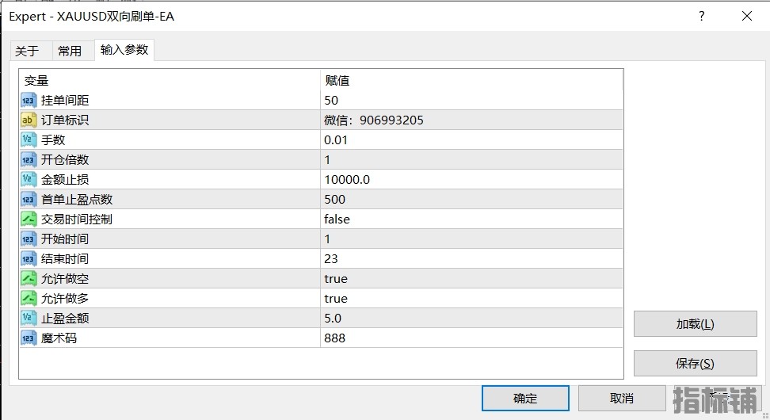Viewport: 770px width, 420px height.
Task: Edit the 手数 value 0.01
Action: (x=471, y=140)
